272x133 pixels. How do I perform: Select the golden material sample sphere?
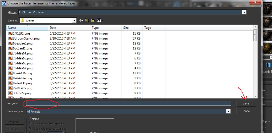(x=268, y=48)
